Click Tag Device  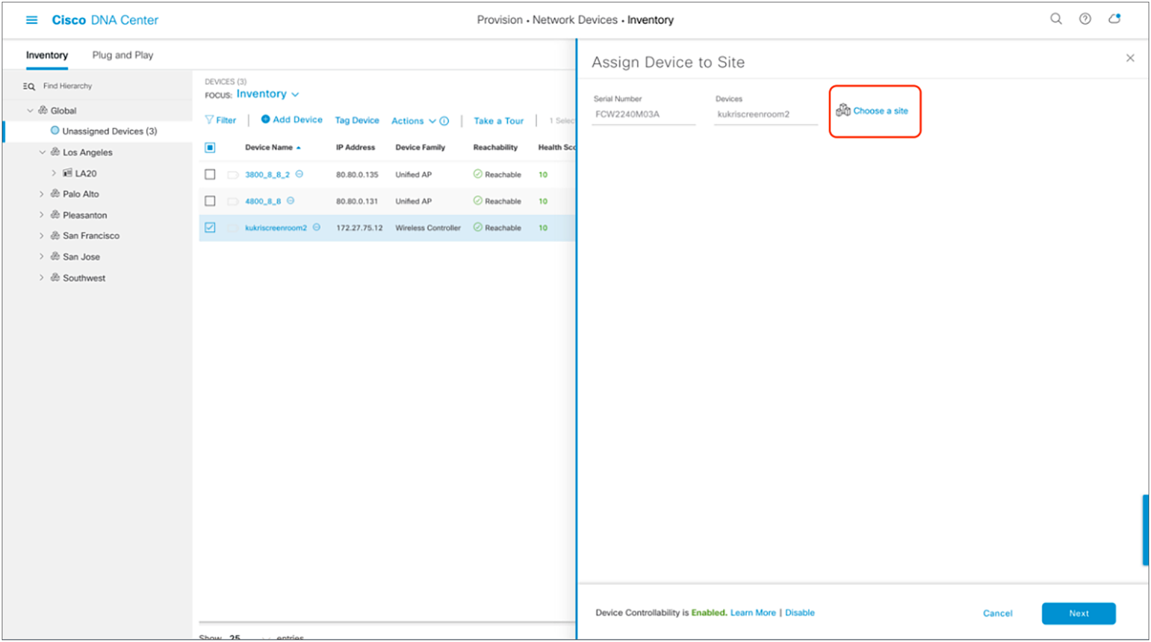[x=357, y=120]
